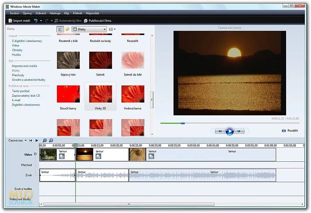Click the previous frame button in preview

220,131
